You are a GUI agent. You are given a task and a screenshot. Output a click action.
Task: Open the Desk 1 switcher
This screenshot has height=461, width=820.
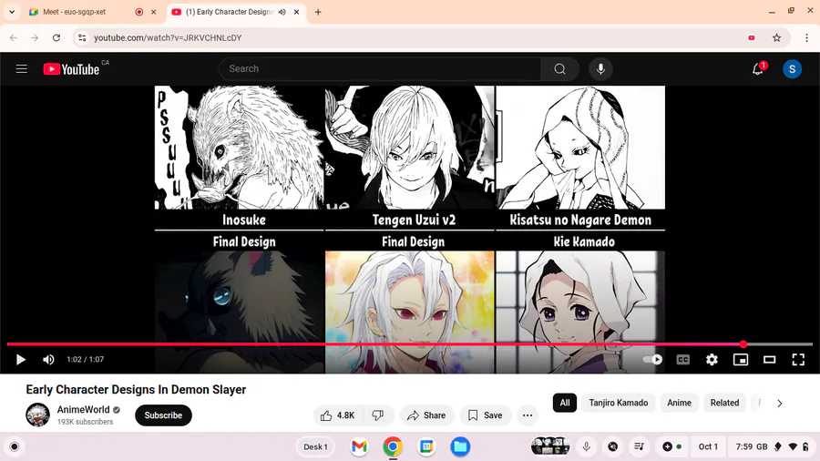[x=316, y=447]
